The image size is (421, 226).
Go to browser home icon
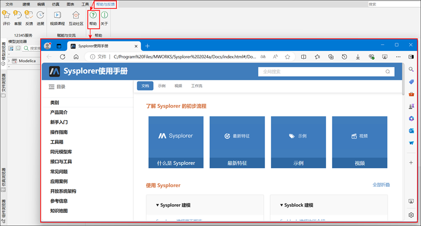tap(76, 57)
